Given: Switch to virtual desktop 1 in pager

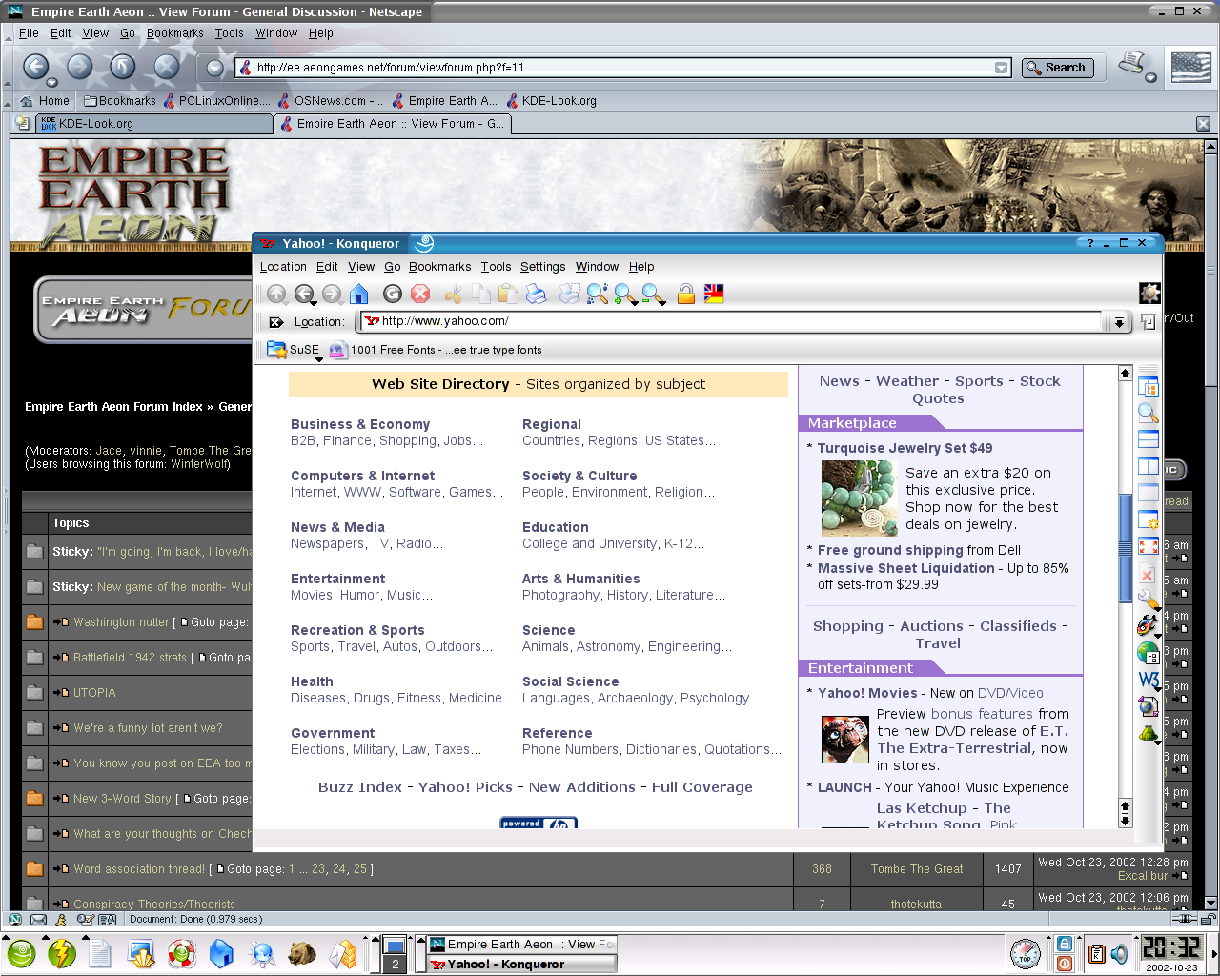Looking at the screenshot, I should 395,945.
